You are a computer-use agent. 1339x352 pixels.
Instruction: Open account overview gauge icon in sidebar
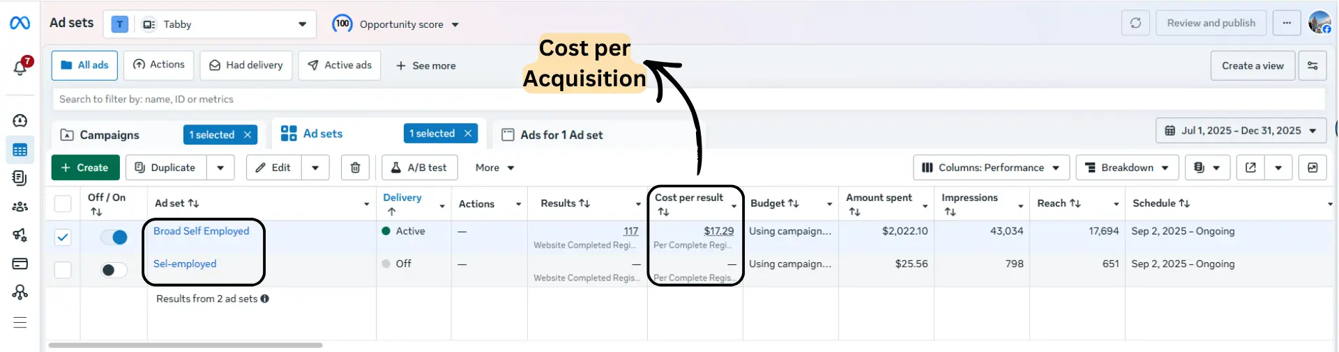tap(20, 120)
